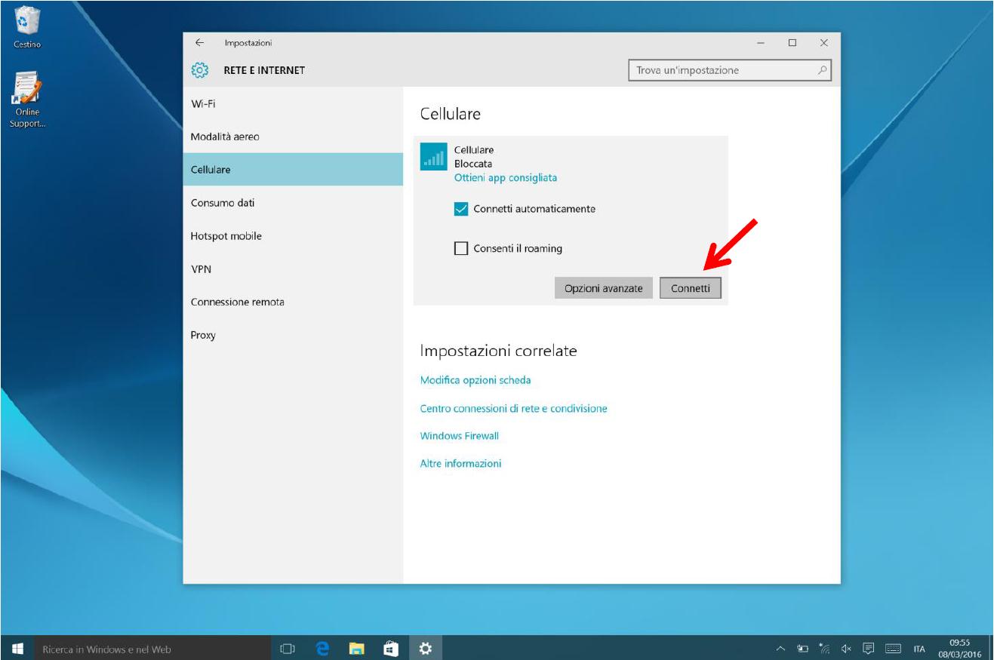Open Modifica opzioni scheda link

(x=475, y=380)
